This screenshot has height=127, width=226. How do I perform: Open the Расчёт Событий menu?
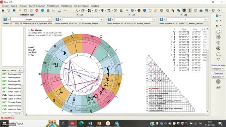pos(37,6)
